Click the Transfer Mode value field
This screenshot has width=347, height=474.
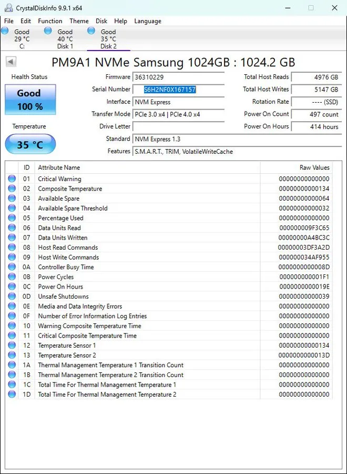point(178,114)
